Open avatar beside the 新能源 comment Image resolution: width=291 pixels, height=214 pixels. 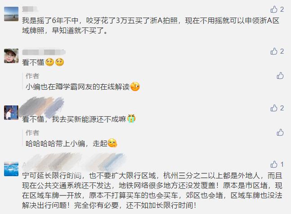tap(11, 113)
